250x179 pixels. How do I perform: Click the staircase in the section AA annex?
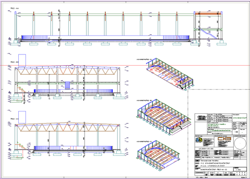pyautogui.click(x=208, y=34)
